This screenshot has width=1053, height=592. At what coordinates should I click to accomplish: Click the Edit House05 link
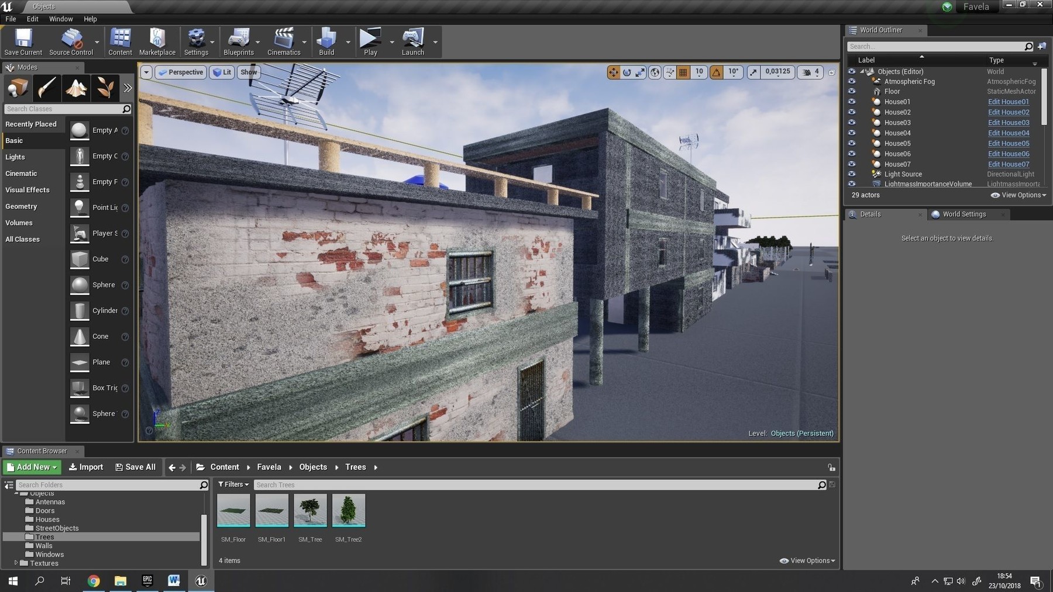[x=1008, y=143]
